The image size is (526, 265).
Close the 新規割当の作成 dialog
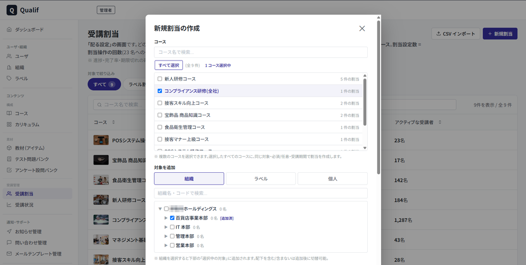click(362, 28)
